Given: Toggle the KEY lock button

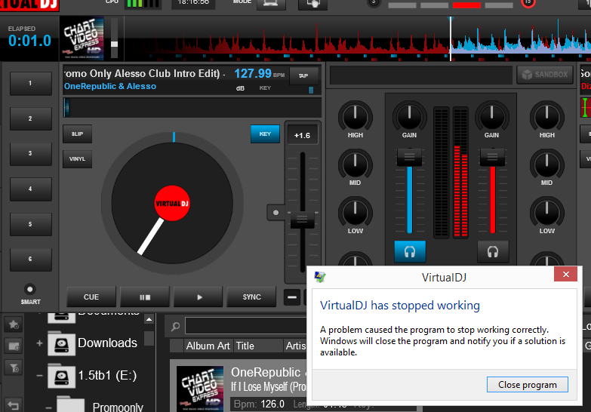Looking at the screenshot, I should click(x=265, y=134).
